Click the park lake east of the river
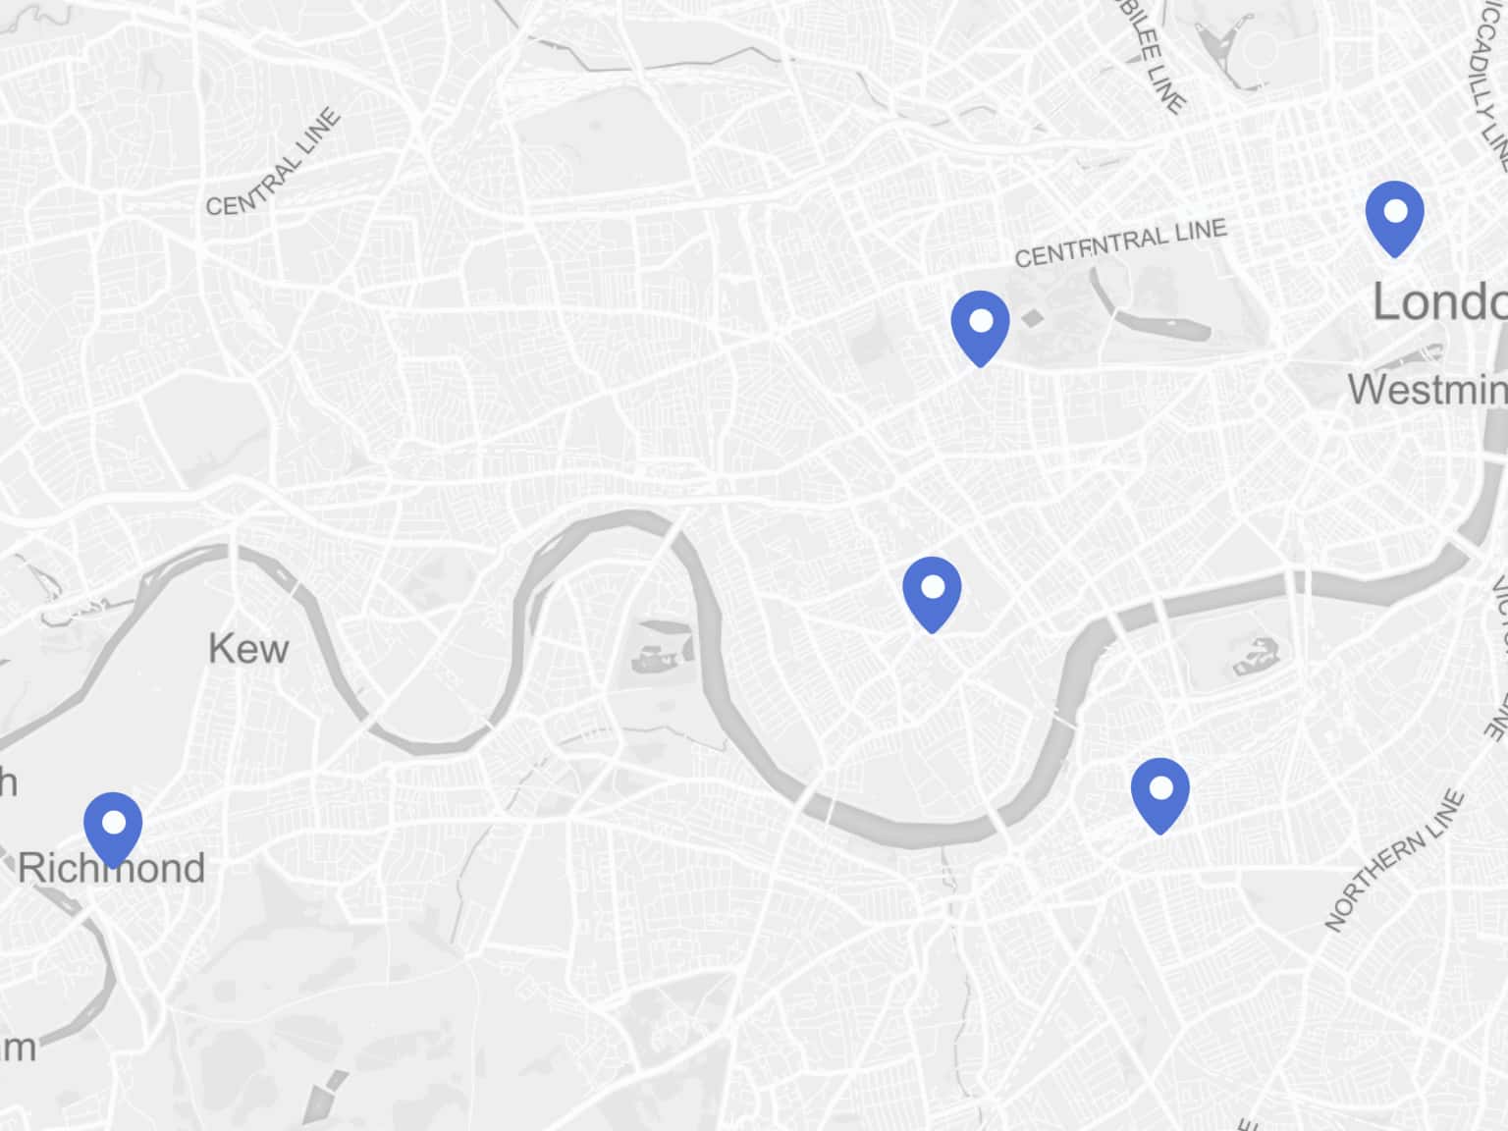 (1256, 656)
